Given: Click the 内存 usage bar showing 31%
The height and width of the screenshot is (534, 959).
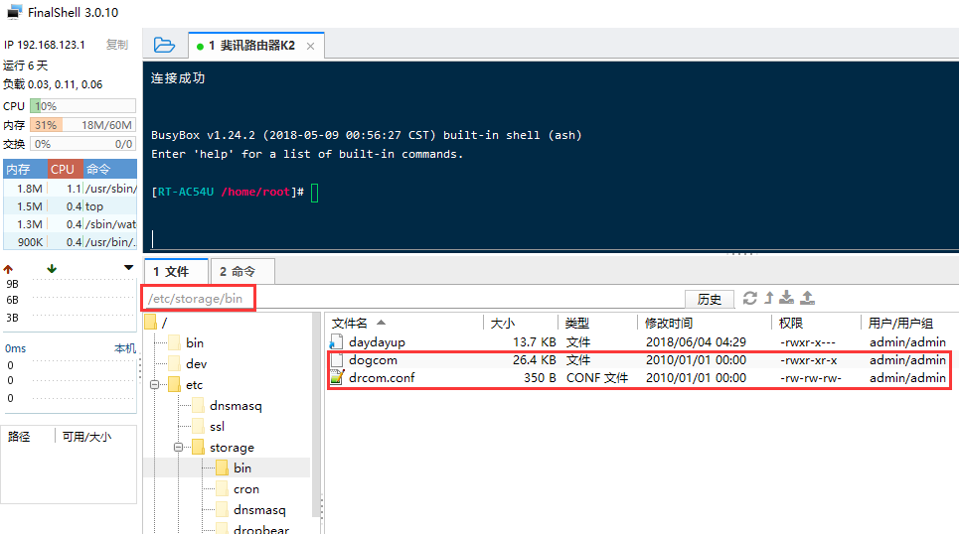Looking at the screenshot, I should coord(82,125).
